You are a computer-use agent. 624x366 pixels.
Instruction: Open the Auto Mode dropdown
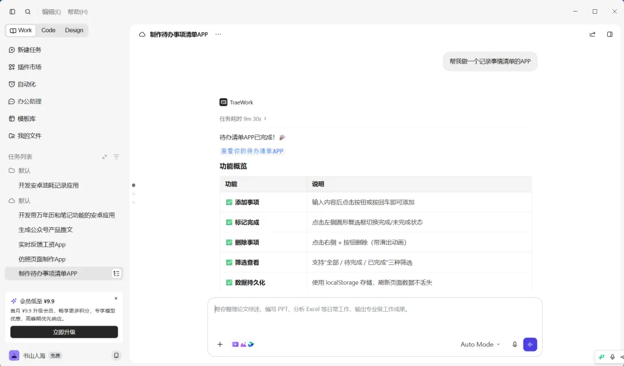480,345
